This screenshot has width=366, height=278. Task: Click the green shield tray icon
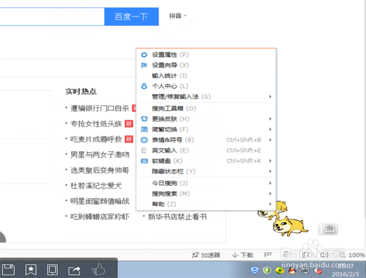coord(267,270)
